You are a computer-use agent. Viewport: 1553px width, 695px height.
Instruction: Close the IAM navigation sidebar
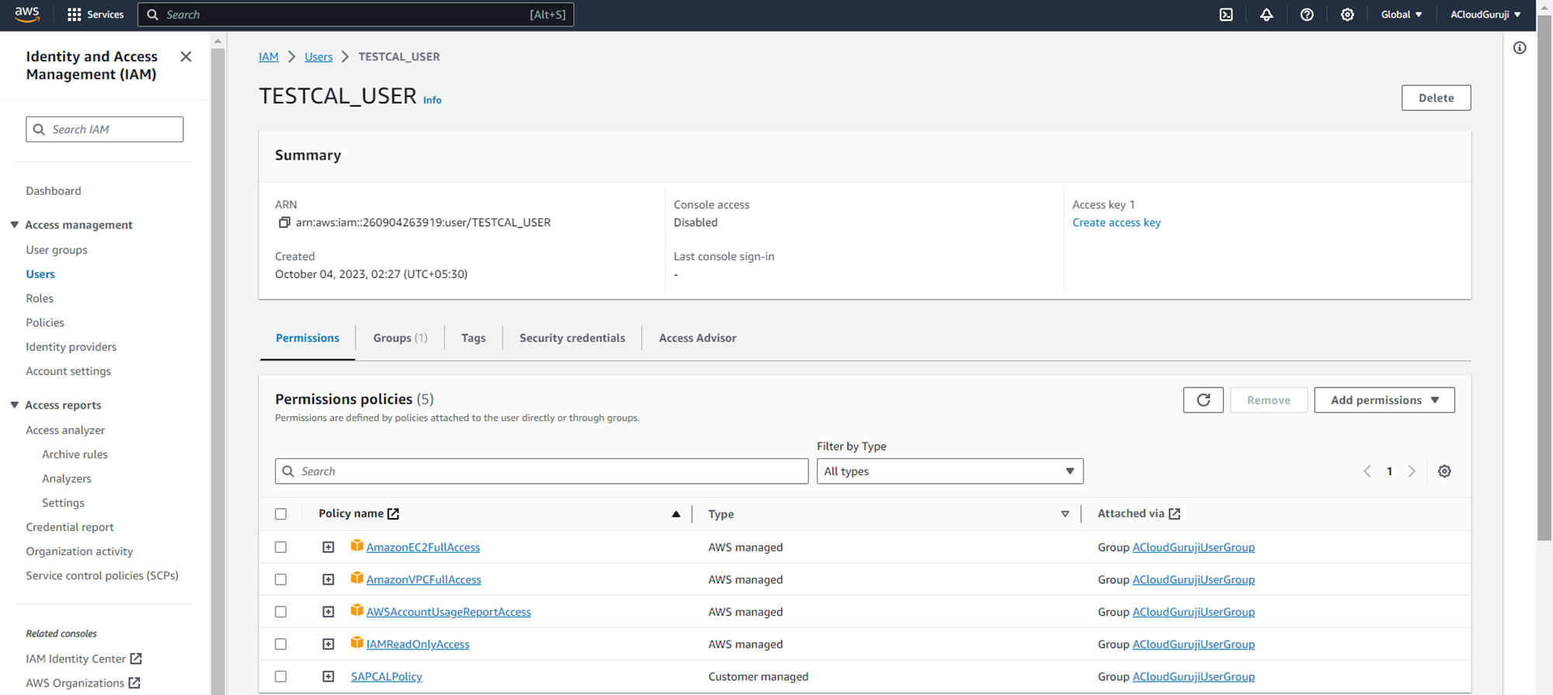(186, 57)
